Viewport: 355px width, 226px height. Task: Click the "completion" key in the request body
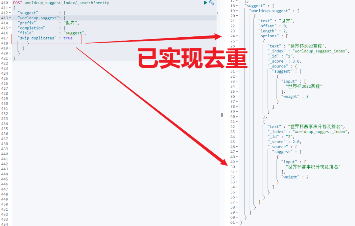point(32,28)
